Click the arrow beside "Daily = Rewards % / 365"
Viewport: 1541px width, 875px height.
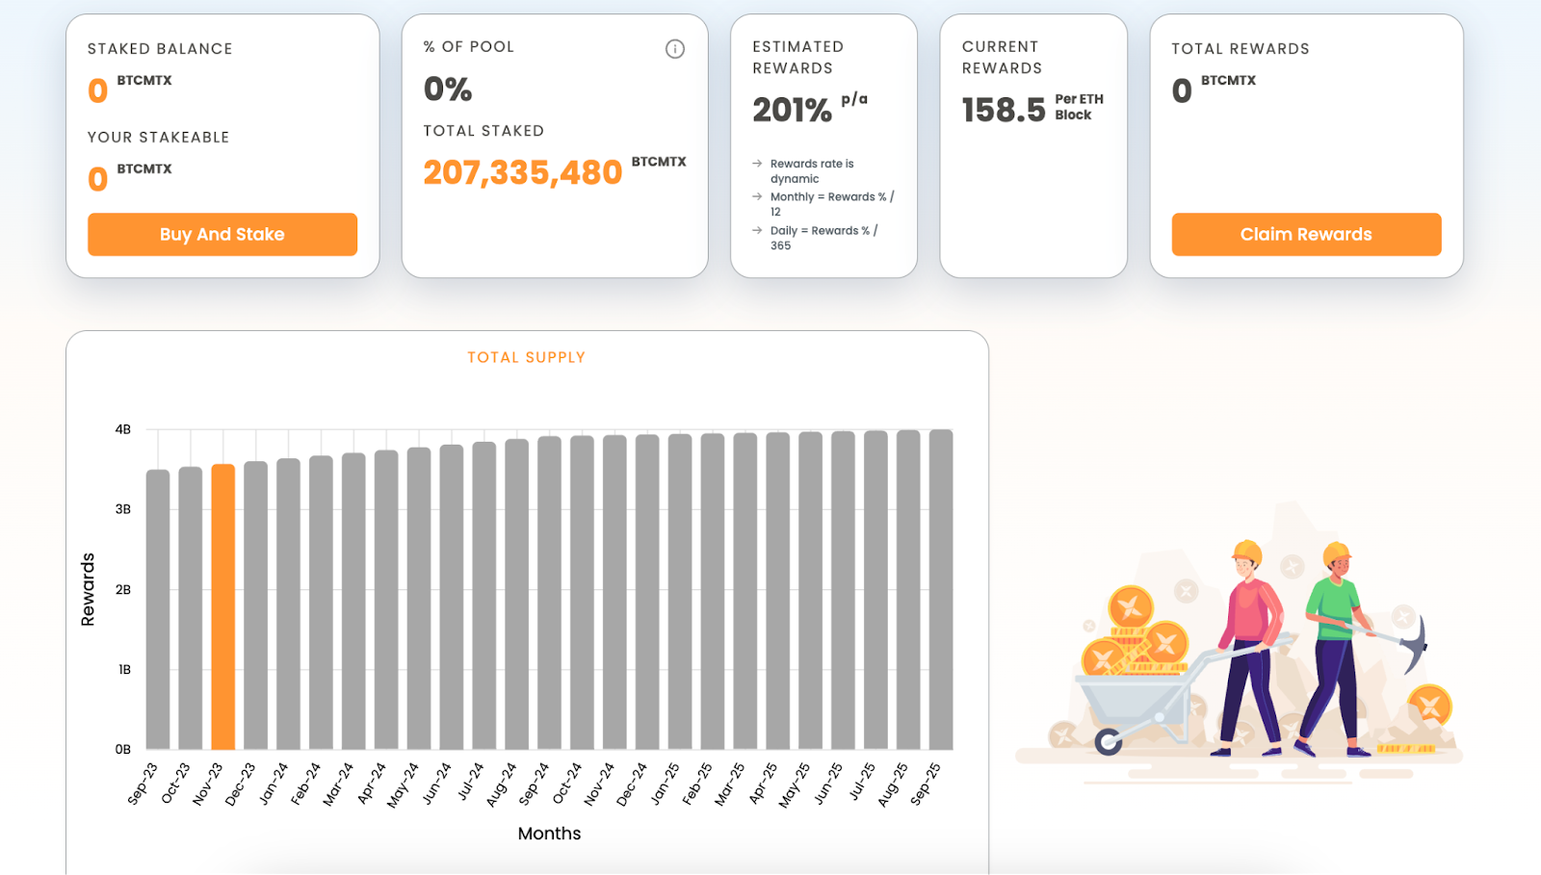pyautogui.click(x=757, y=230)
